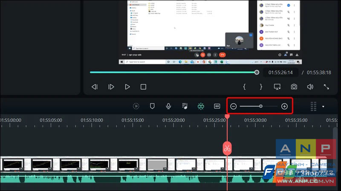Take a snapshot with the camera icon

coord(294,87)
